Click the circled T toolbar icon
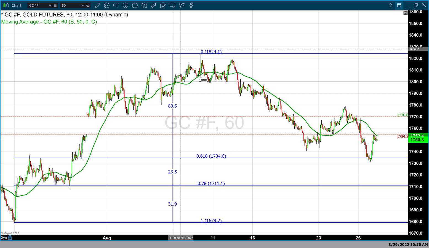 pos(135,5)
